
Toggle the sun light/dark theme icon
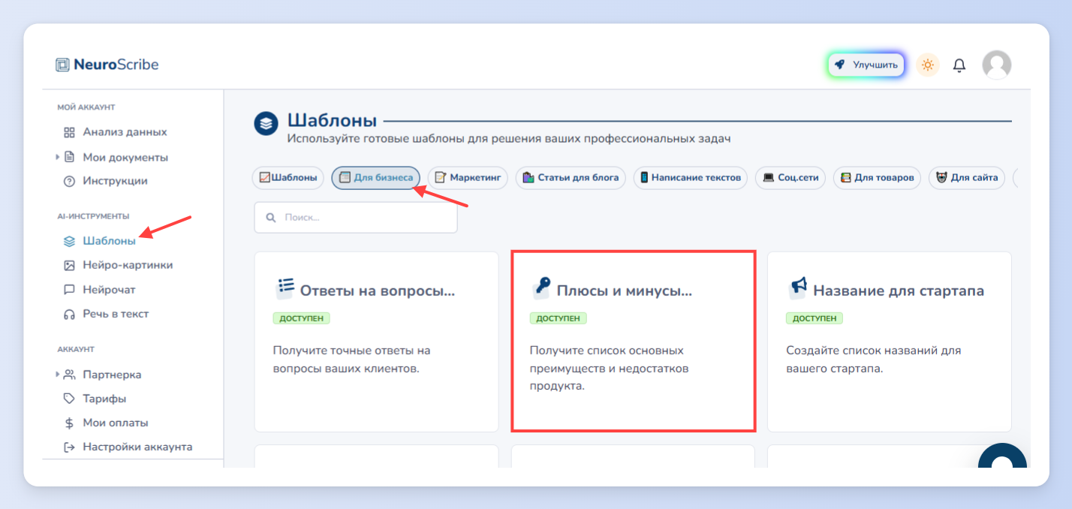click(x=928, y=65)
